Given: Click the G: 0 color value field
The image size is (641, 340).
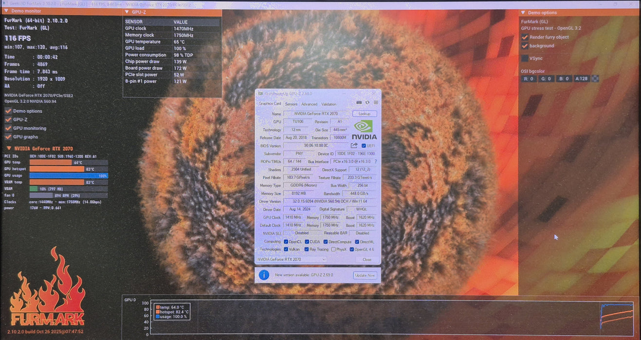Looking at the screenshot, I should (x=547, y=79).
